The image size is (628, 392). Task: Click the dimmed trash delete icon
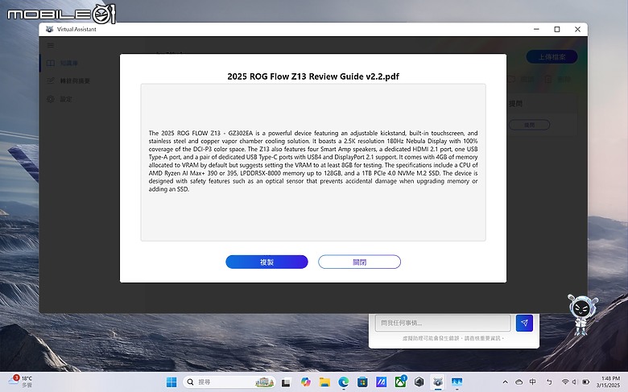click(x=548, y=79)
